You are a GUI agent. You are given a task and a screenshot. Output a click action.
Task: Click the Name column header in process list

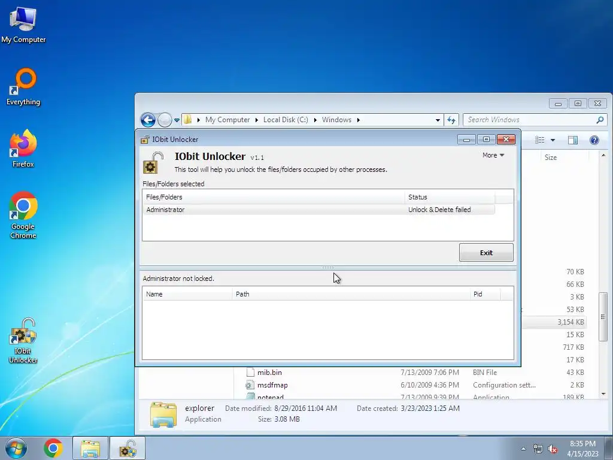tap(187, 294)
